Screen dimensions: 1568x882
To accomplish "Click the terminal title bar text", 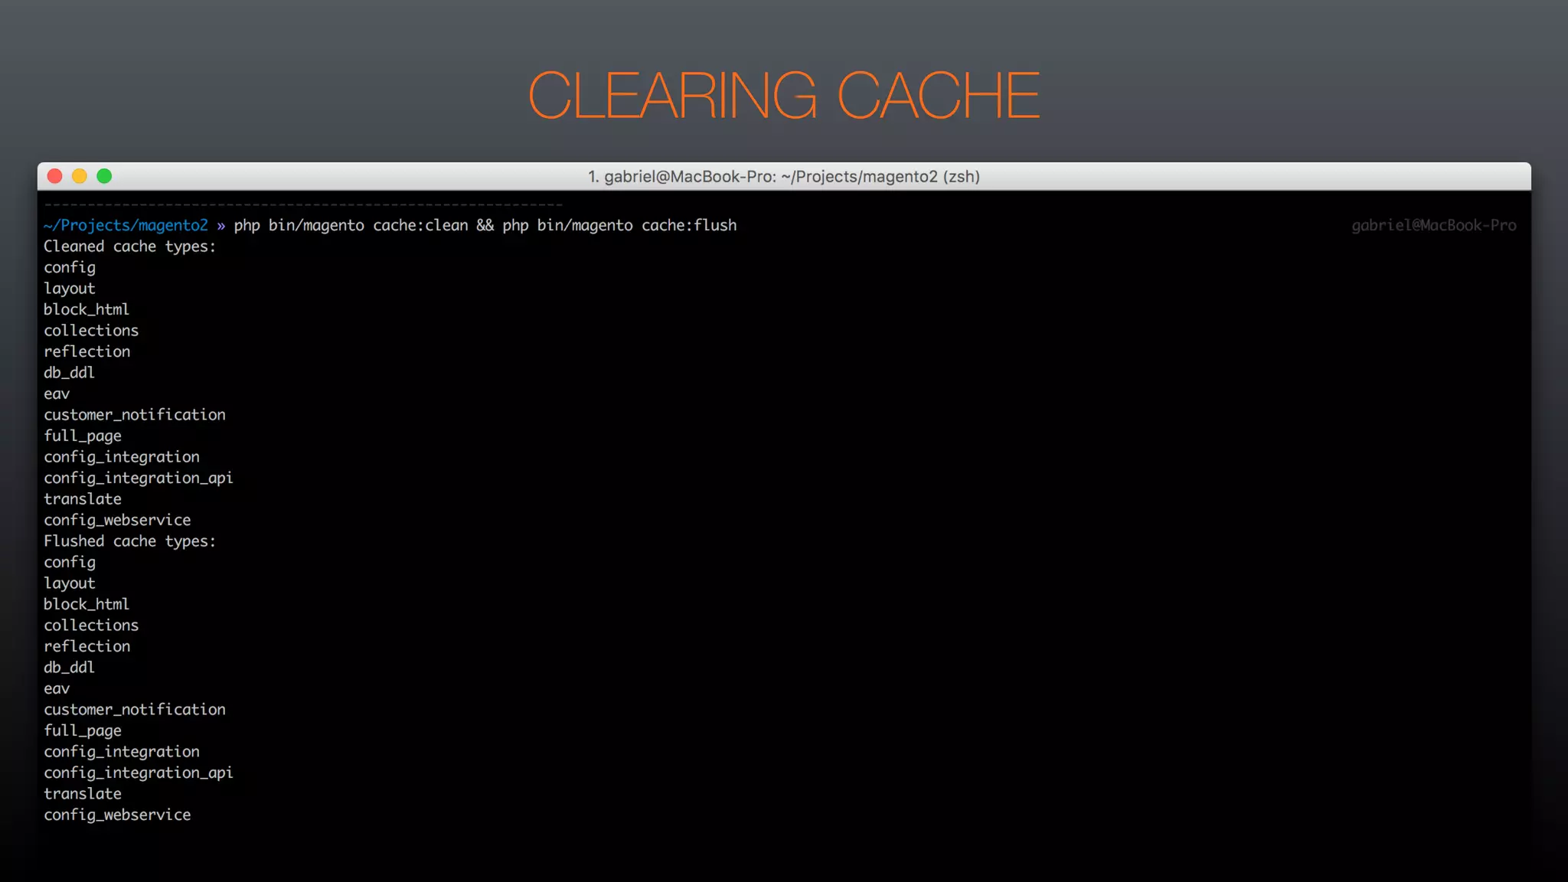I will click(x=784, y=177).
